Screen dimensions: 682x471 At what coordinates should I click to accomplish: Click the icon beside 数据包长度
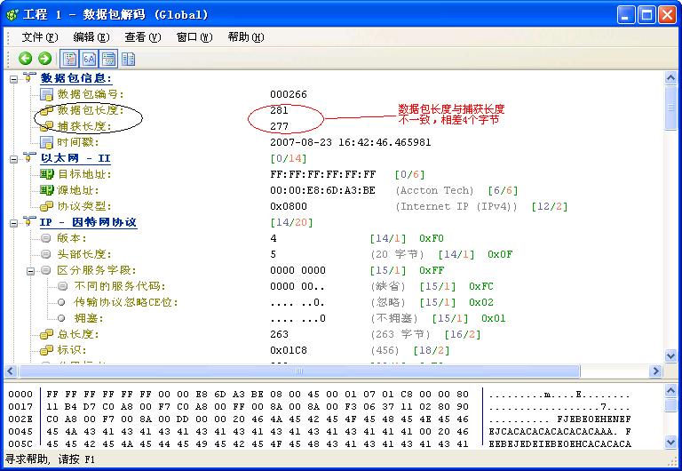tap(46, 110)
